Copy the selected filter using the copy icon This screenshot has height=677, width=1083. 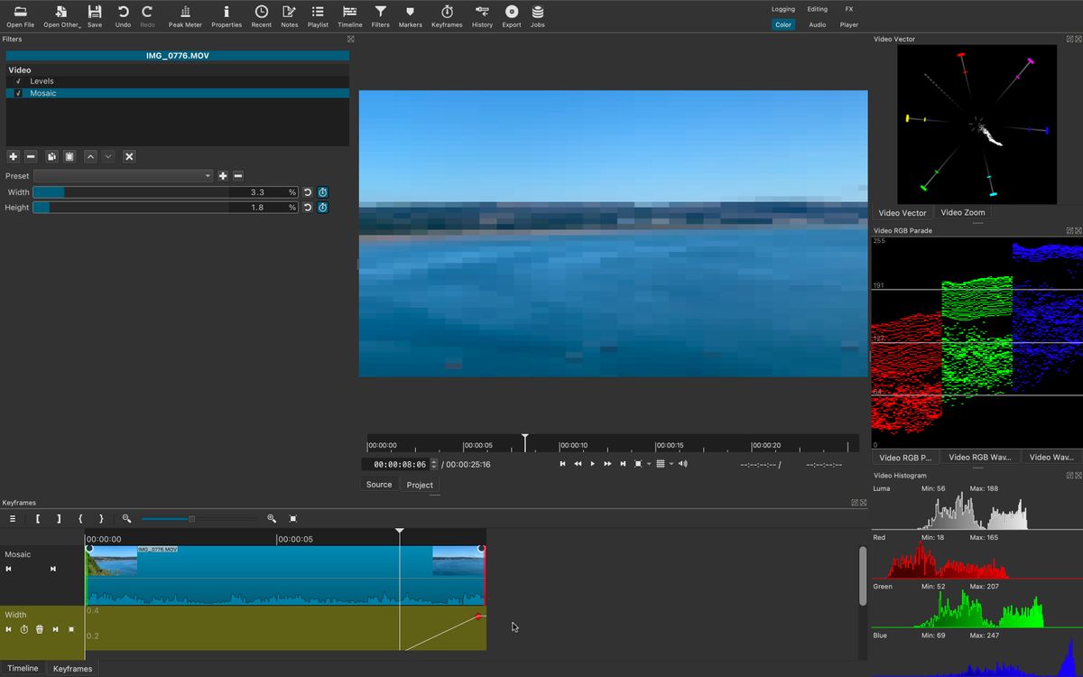point(51,156)
